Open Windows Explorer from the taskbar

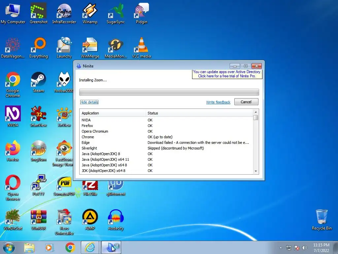coord(29,247)
